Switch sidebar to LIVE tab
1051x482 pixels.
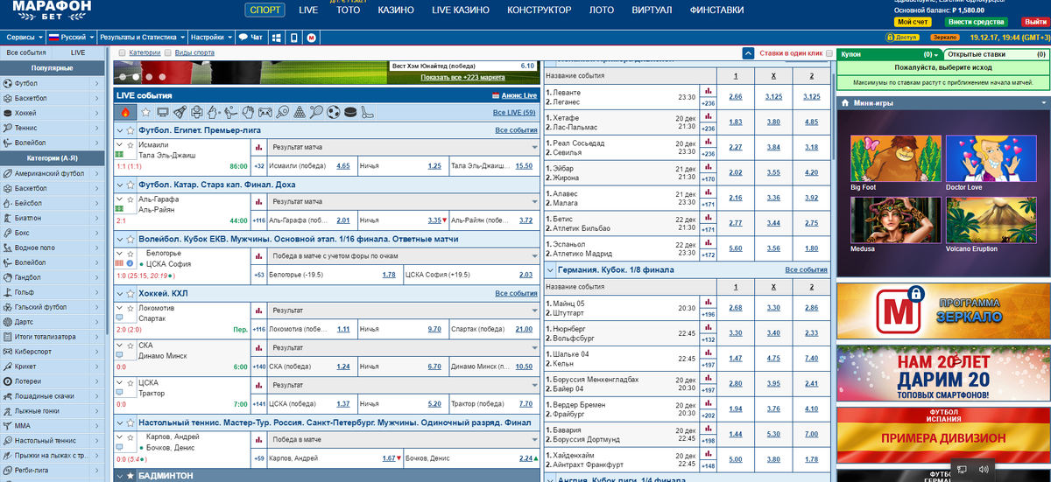pos(78,52)
